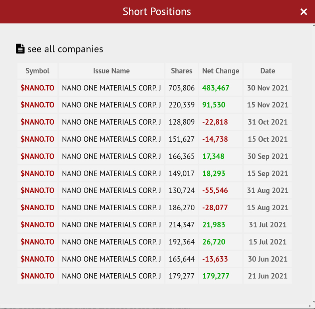
Task: Click the Date column header
Action: [x=267, y=71]
